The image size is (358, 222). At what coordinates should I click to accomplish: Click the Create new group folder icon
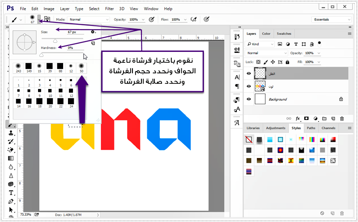pos(324,119)
